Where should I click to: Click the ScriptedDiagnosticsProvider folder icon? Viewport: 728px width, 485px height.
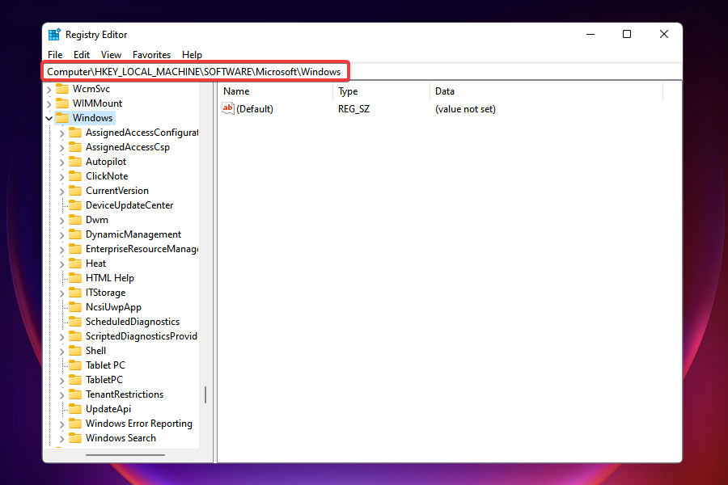[75, 336]
